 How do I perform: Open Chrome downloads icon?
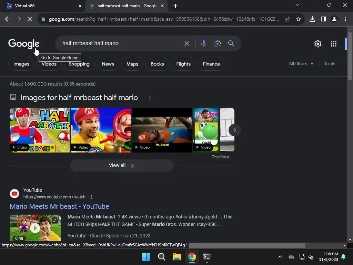[x=312, y=19]
